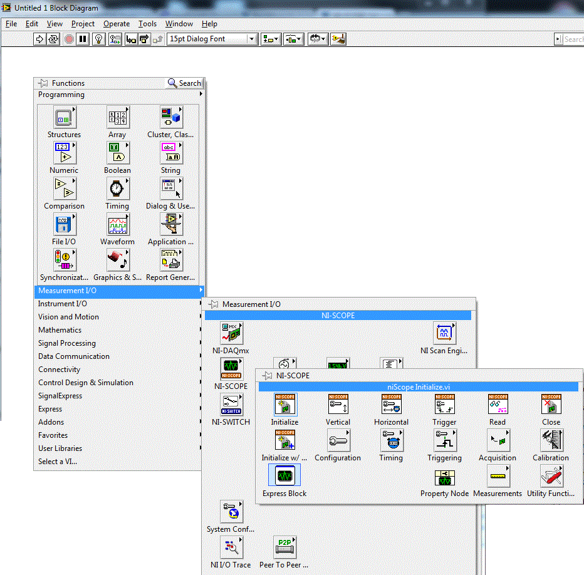The height and width of the screenshot is (575, 584).
Task: Open the Comparison palette
Action: pos(65,189)
